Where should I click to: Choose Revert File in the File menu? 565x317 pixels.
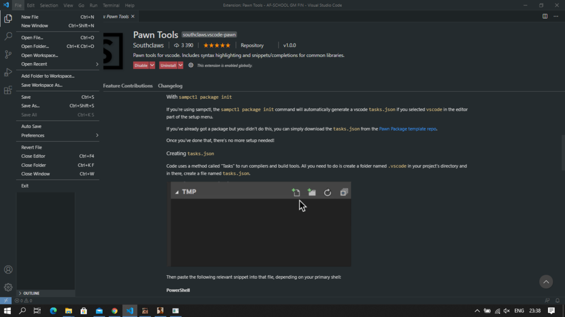(58, 147)
